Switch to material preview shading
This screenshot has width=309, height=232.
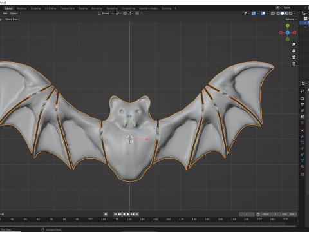(x=286, y=14)
